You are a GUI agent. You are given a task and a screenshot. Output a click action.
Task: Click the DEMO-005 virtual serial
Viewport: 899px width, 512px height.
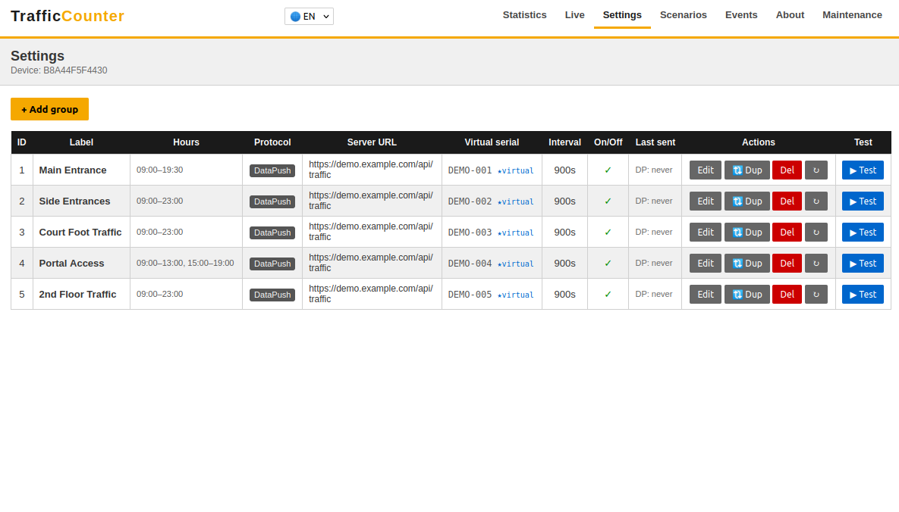coord(470,295)
